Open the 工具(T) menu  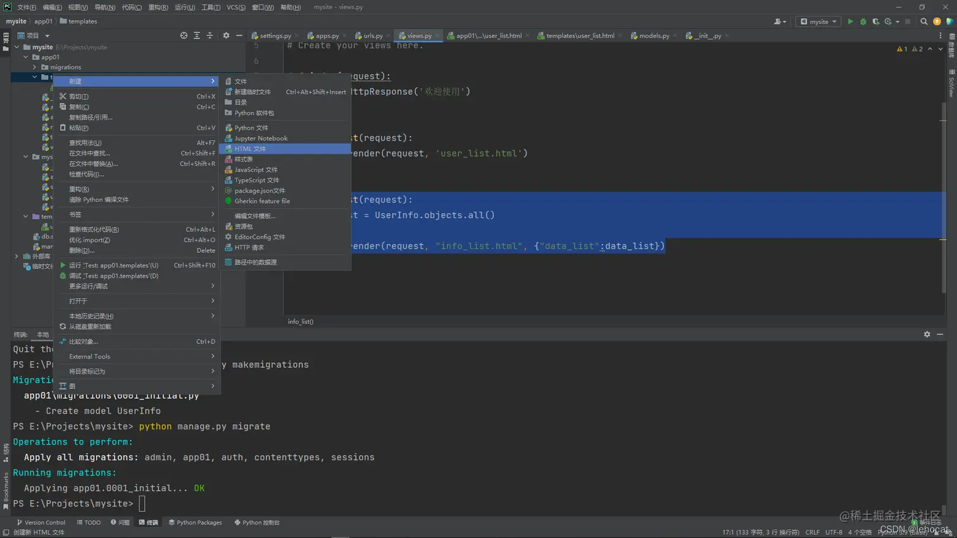[211, 7]
